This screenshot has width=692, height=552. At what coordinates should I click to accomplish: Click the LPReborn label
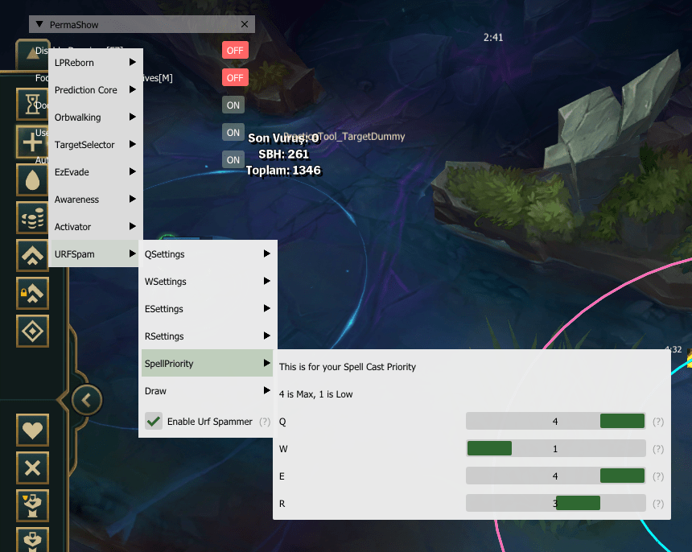(74, 63)
